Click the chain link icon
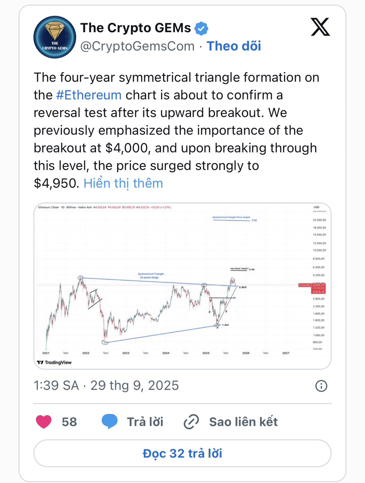The width and height of the screenshot is (365, 483). [191, 422]
